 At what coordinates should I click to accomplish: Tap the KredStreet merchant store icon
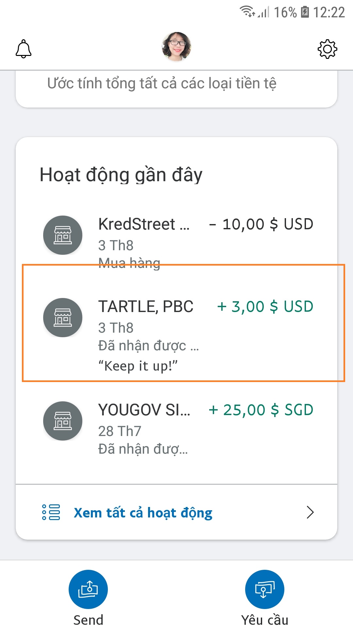point(63,235)
